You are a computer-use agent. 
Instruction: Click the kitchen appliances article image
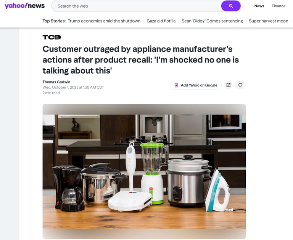[144, 171]
